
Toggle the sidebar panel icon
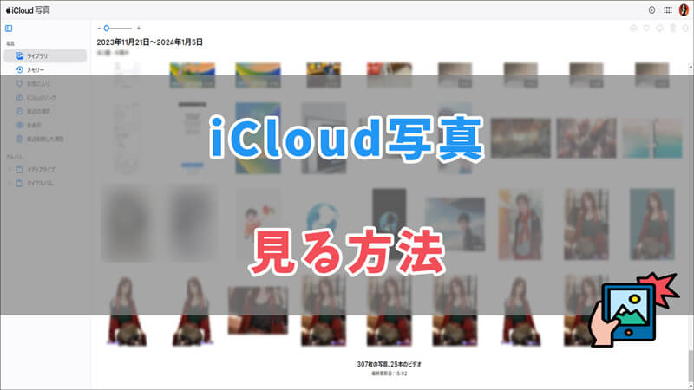9,29
